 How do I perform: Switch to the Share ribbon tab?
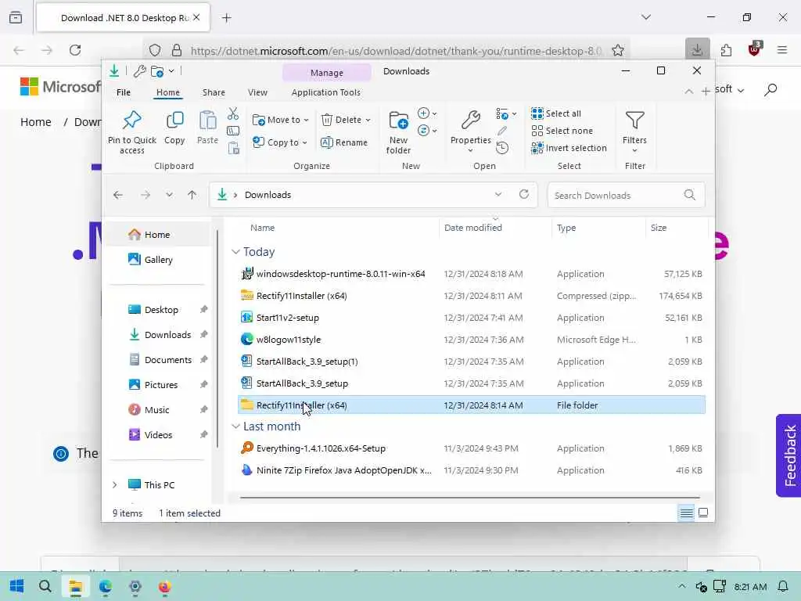[214, 92]
